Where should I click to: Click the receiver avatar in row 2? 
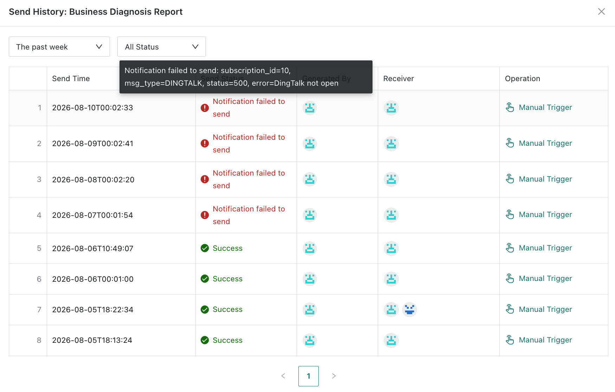point(391,144)
